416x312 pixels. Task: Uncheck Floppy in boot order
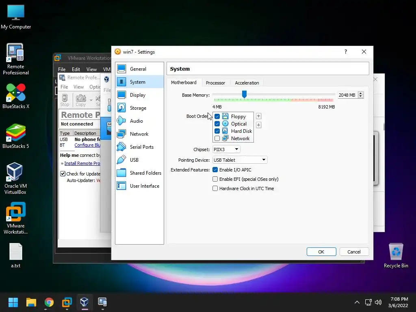click(217, 116)
